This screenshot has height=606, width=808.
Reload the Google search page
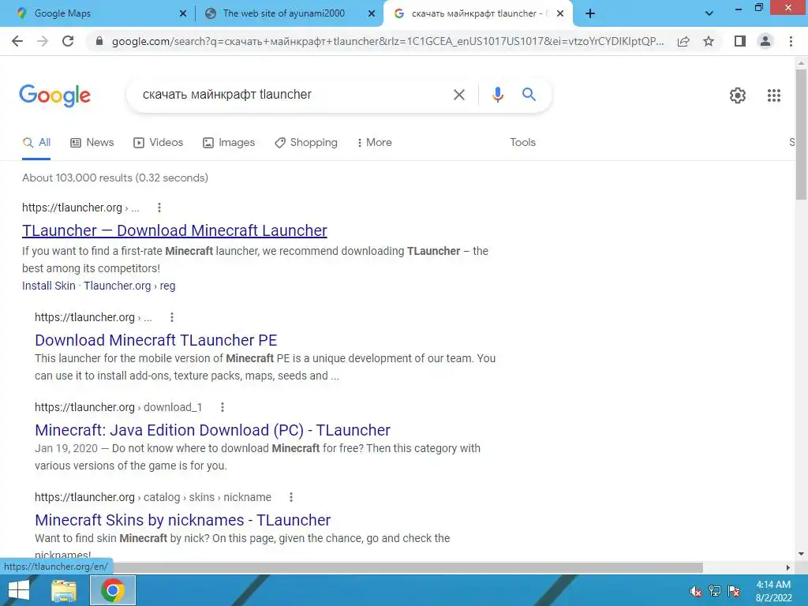coord(68,41)
